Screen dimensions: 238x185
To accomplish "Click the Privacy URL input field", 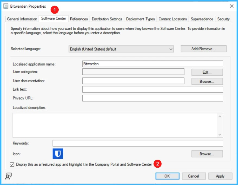I will pyautogui.click(x=153, y=98).
